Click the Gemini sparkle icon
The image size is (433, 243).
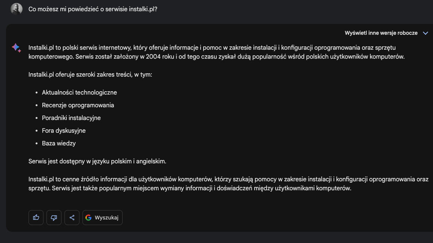tap(16, 48)
